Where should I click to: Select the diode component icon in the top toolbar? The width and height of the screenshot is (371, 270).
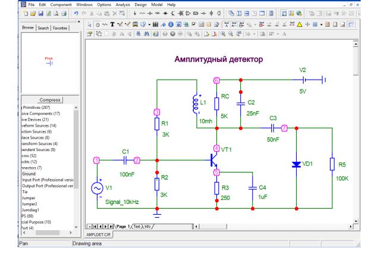(x=165, y=14)
